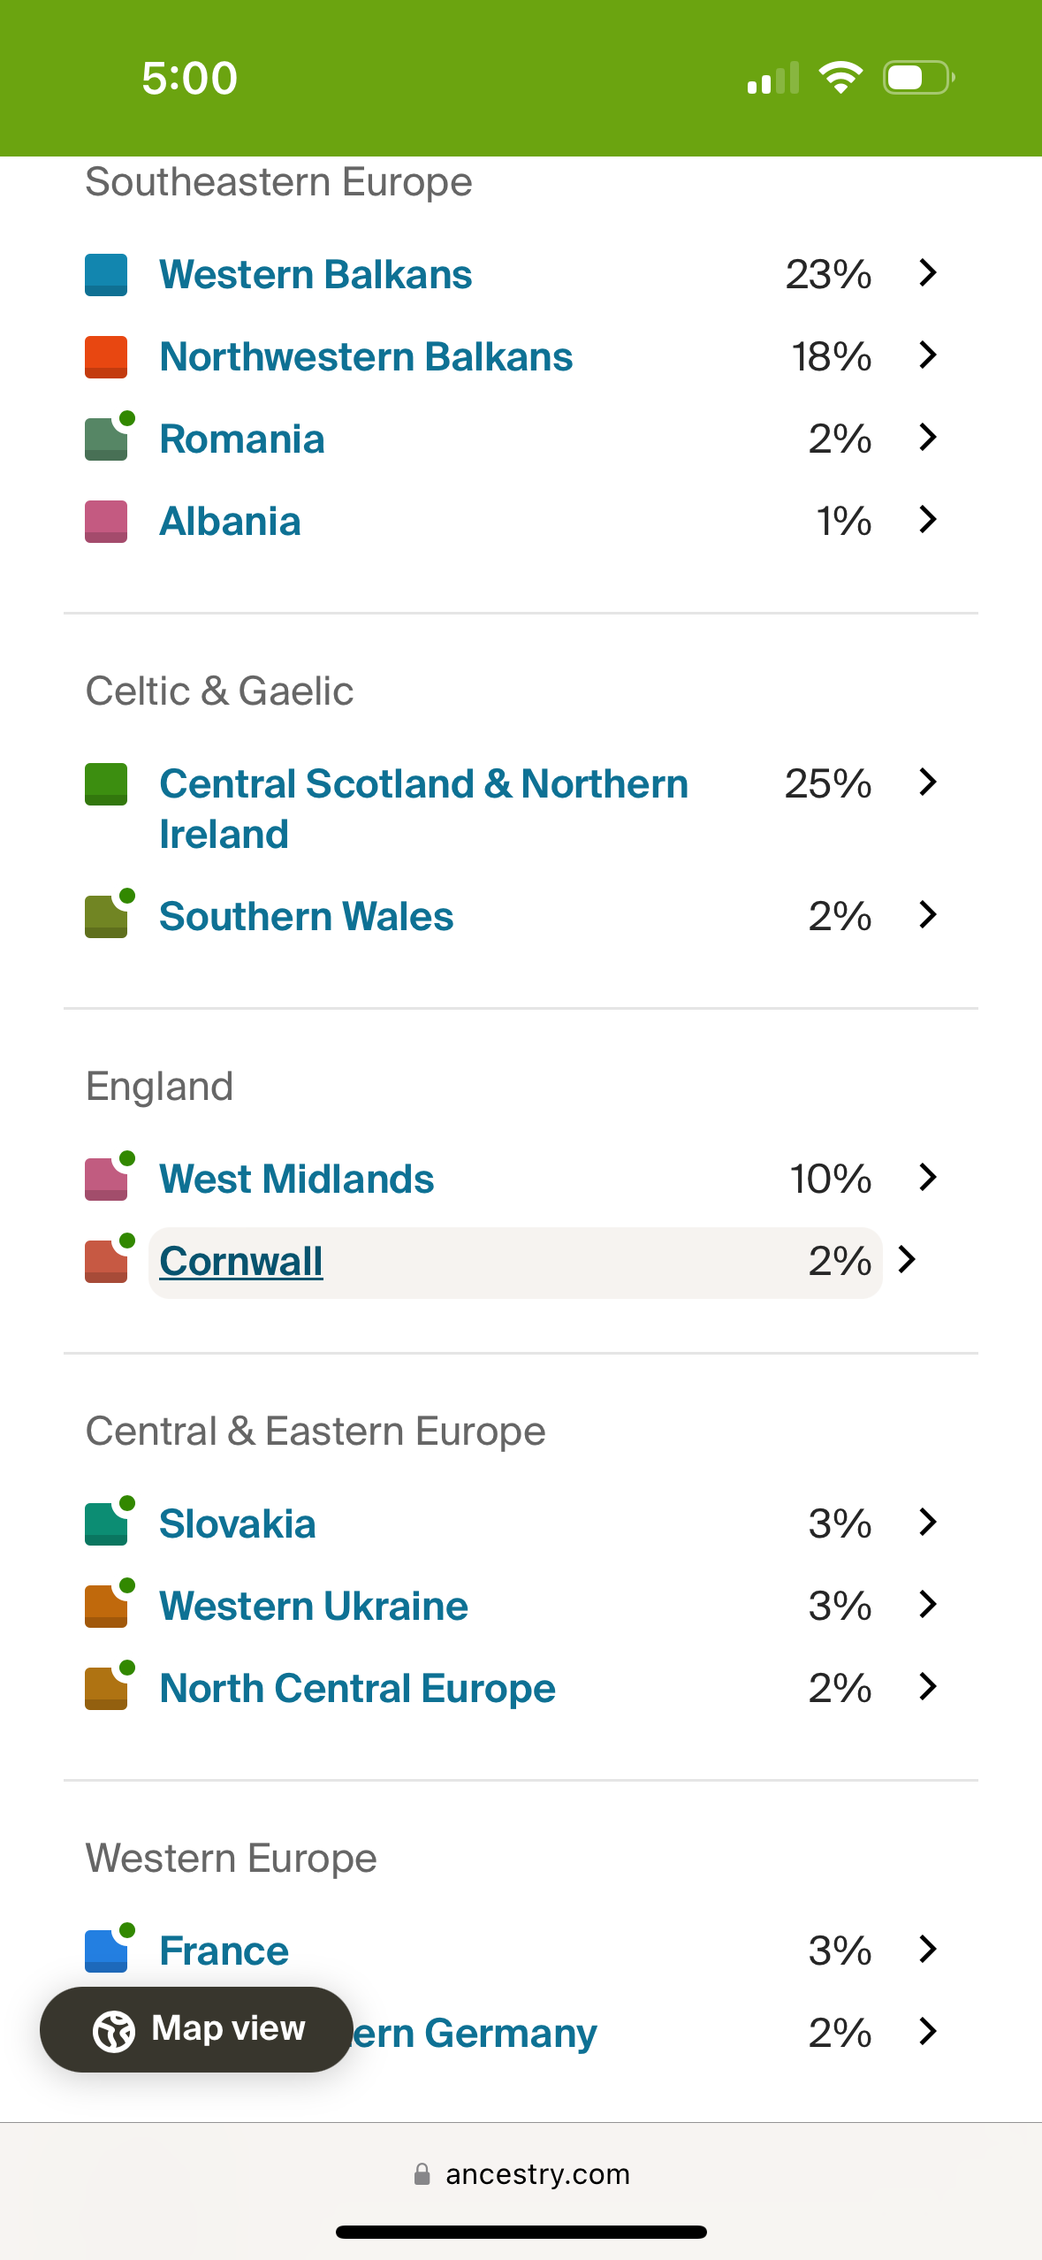Viewport: 1042px width, 2260px height.
Task: Open the Southern Wales region link
Action: pos(306,917)
